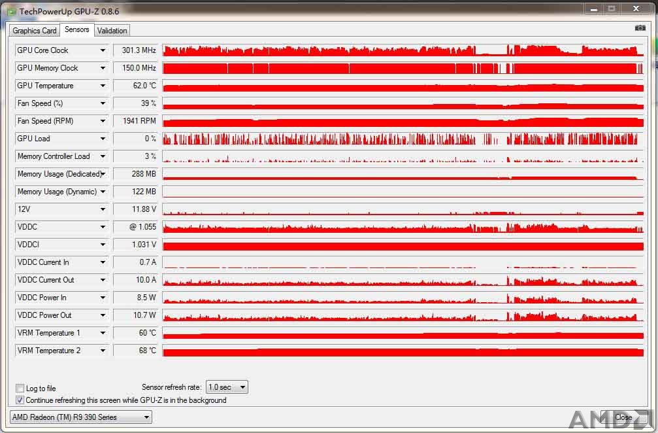Open VRM Temperature 2 dropdown
The image size is (658, 433).
pyautogui.click(x=103, y=351)
